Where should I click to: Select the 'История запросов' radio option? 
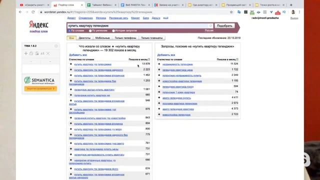click(x=113, y=30)
